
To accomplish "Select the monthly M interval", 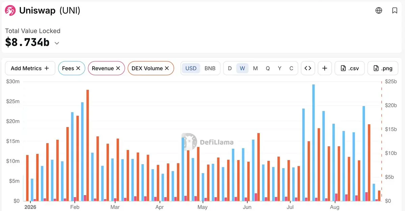I will 255,68.
